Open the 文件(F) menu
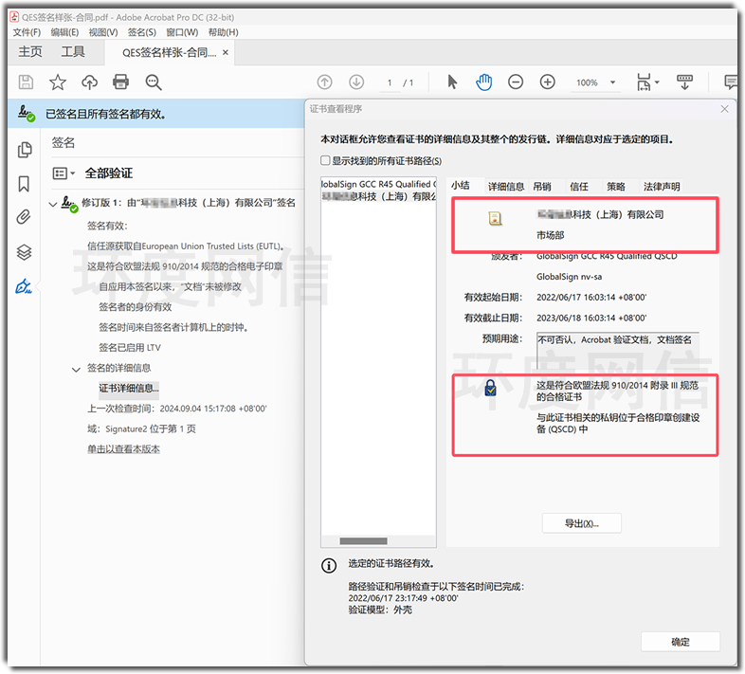 27,32
